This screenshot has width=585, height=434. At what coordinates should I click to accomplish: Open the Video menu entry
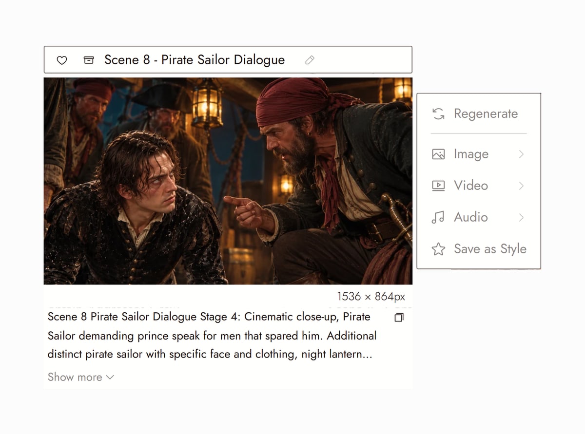click(x=479, y=186)
